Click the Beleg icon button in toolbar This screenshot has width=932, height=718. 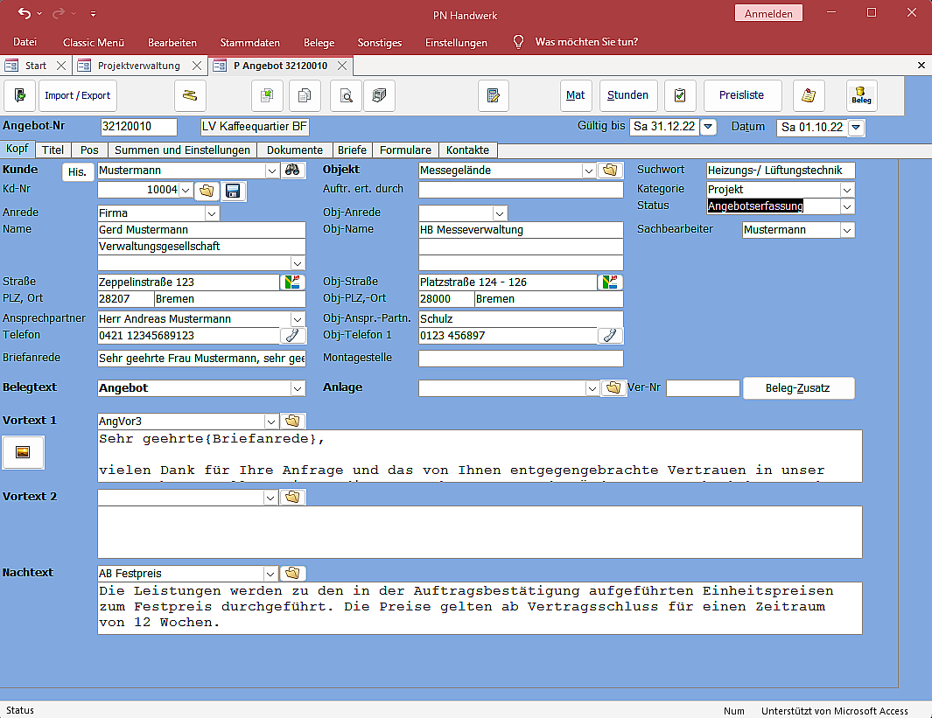[x=861, y=95]
